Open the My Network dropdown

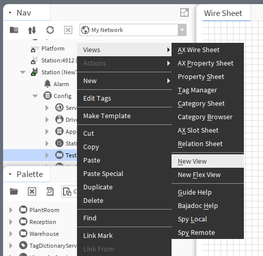coord(182,30)
